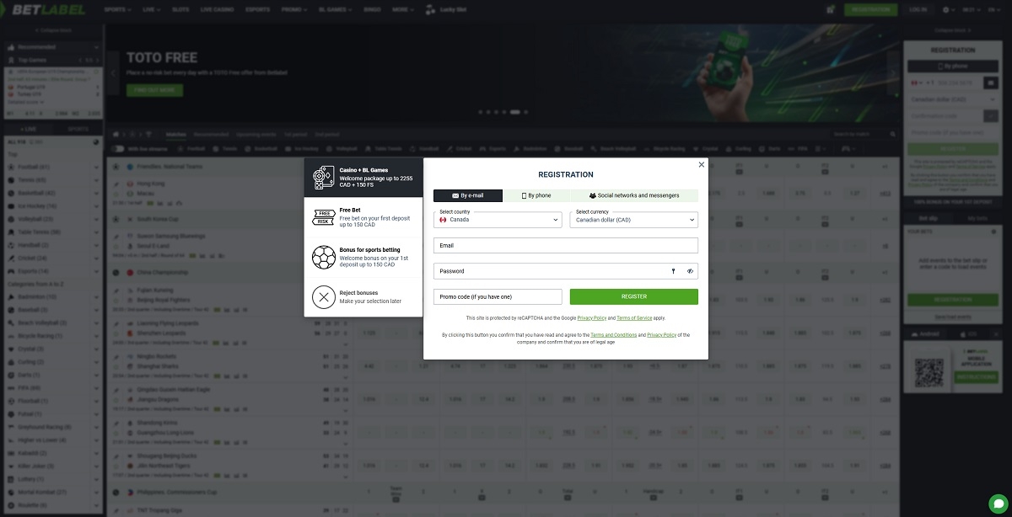Select the active banner carousel dot

[515, 111]
